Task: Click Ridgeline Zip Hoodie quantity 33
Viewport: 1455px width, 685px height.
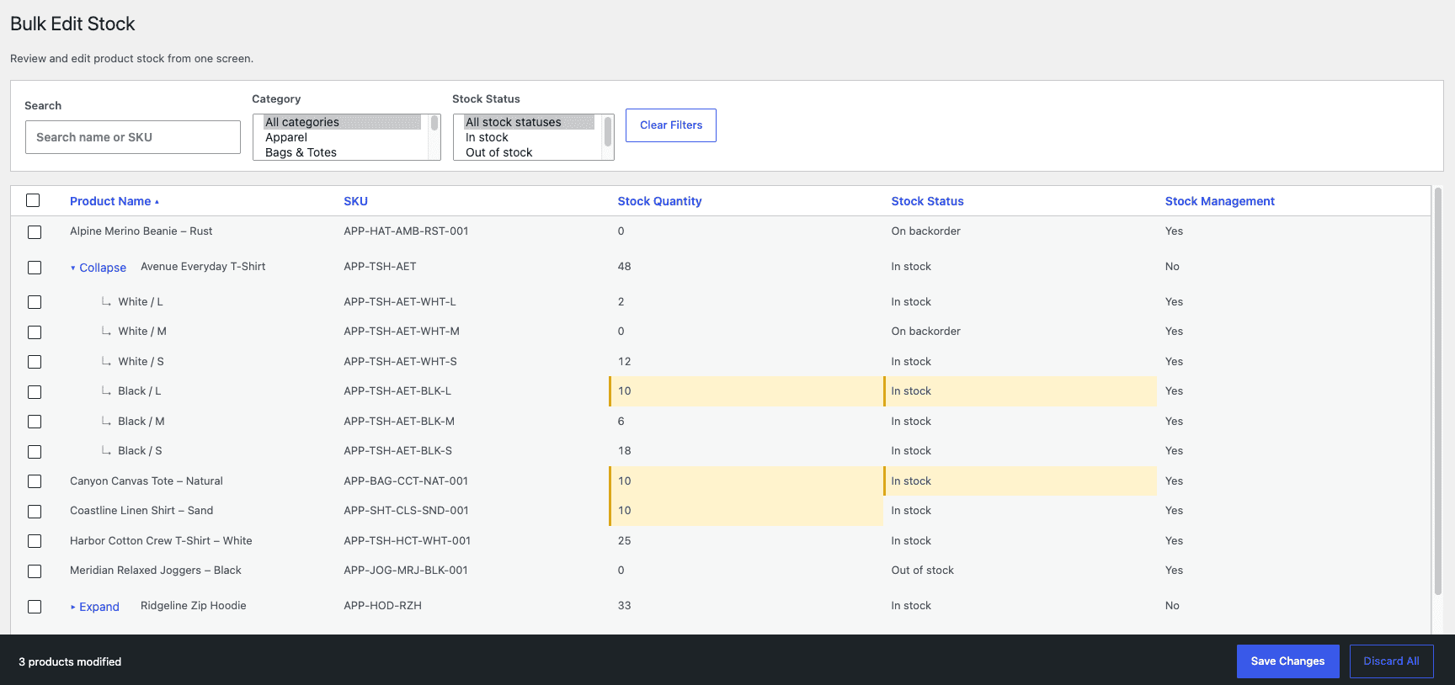Action: click(624, 606)
